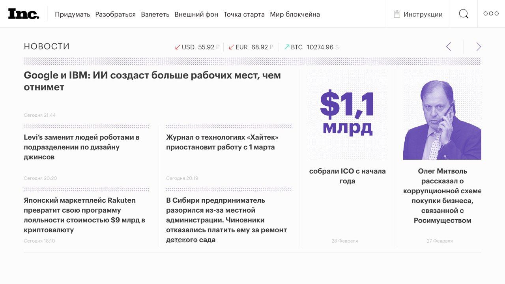Open the Придумать menu section
Screen dimensions: 505x284
(x=73, y=15)
